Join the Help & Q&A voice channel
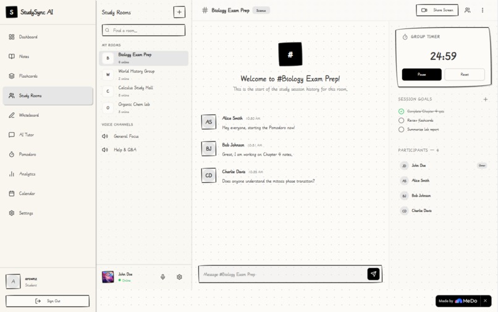The height and width of the screenshot is (312, 498). (x=143, y=150)
